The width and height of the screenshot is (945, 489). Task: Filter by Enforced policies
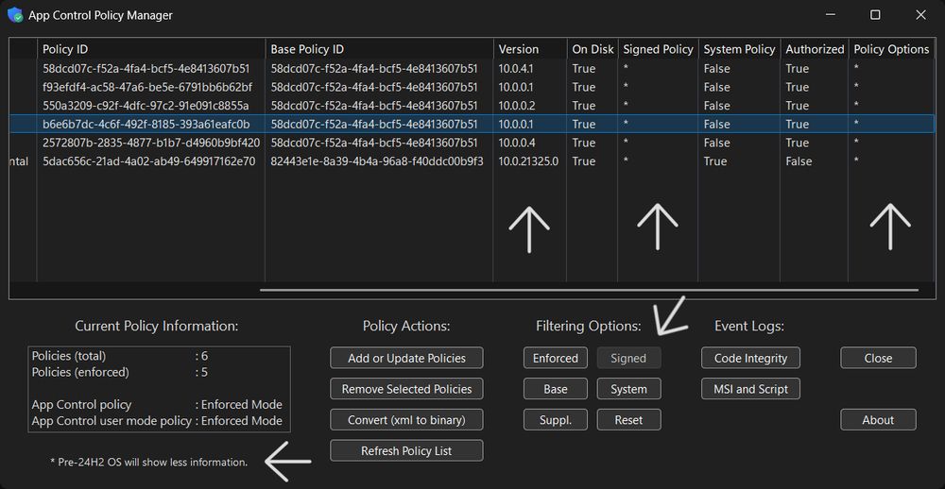(555, 358)
